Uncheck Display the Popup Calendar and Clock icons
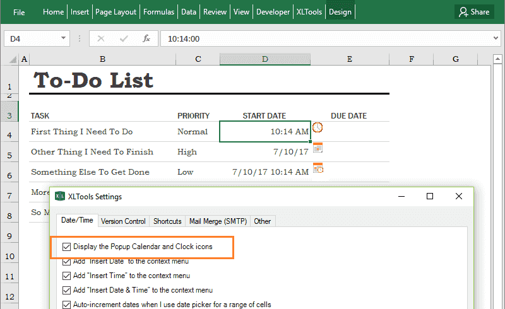505x309 pixels. (66, 247)
